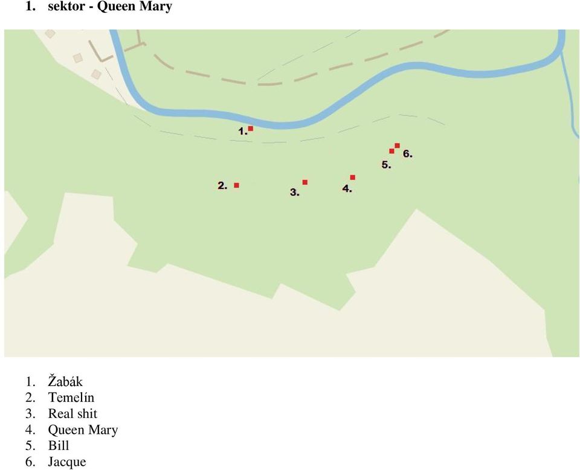Click map label number 4.
580x470 pixels.
[347, 188]
